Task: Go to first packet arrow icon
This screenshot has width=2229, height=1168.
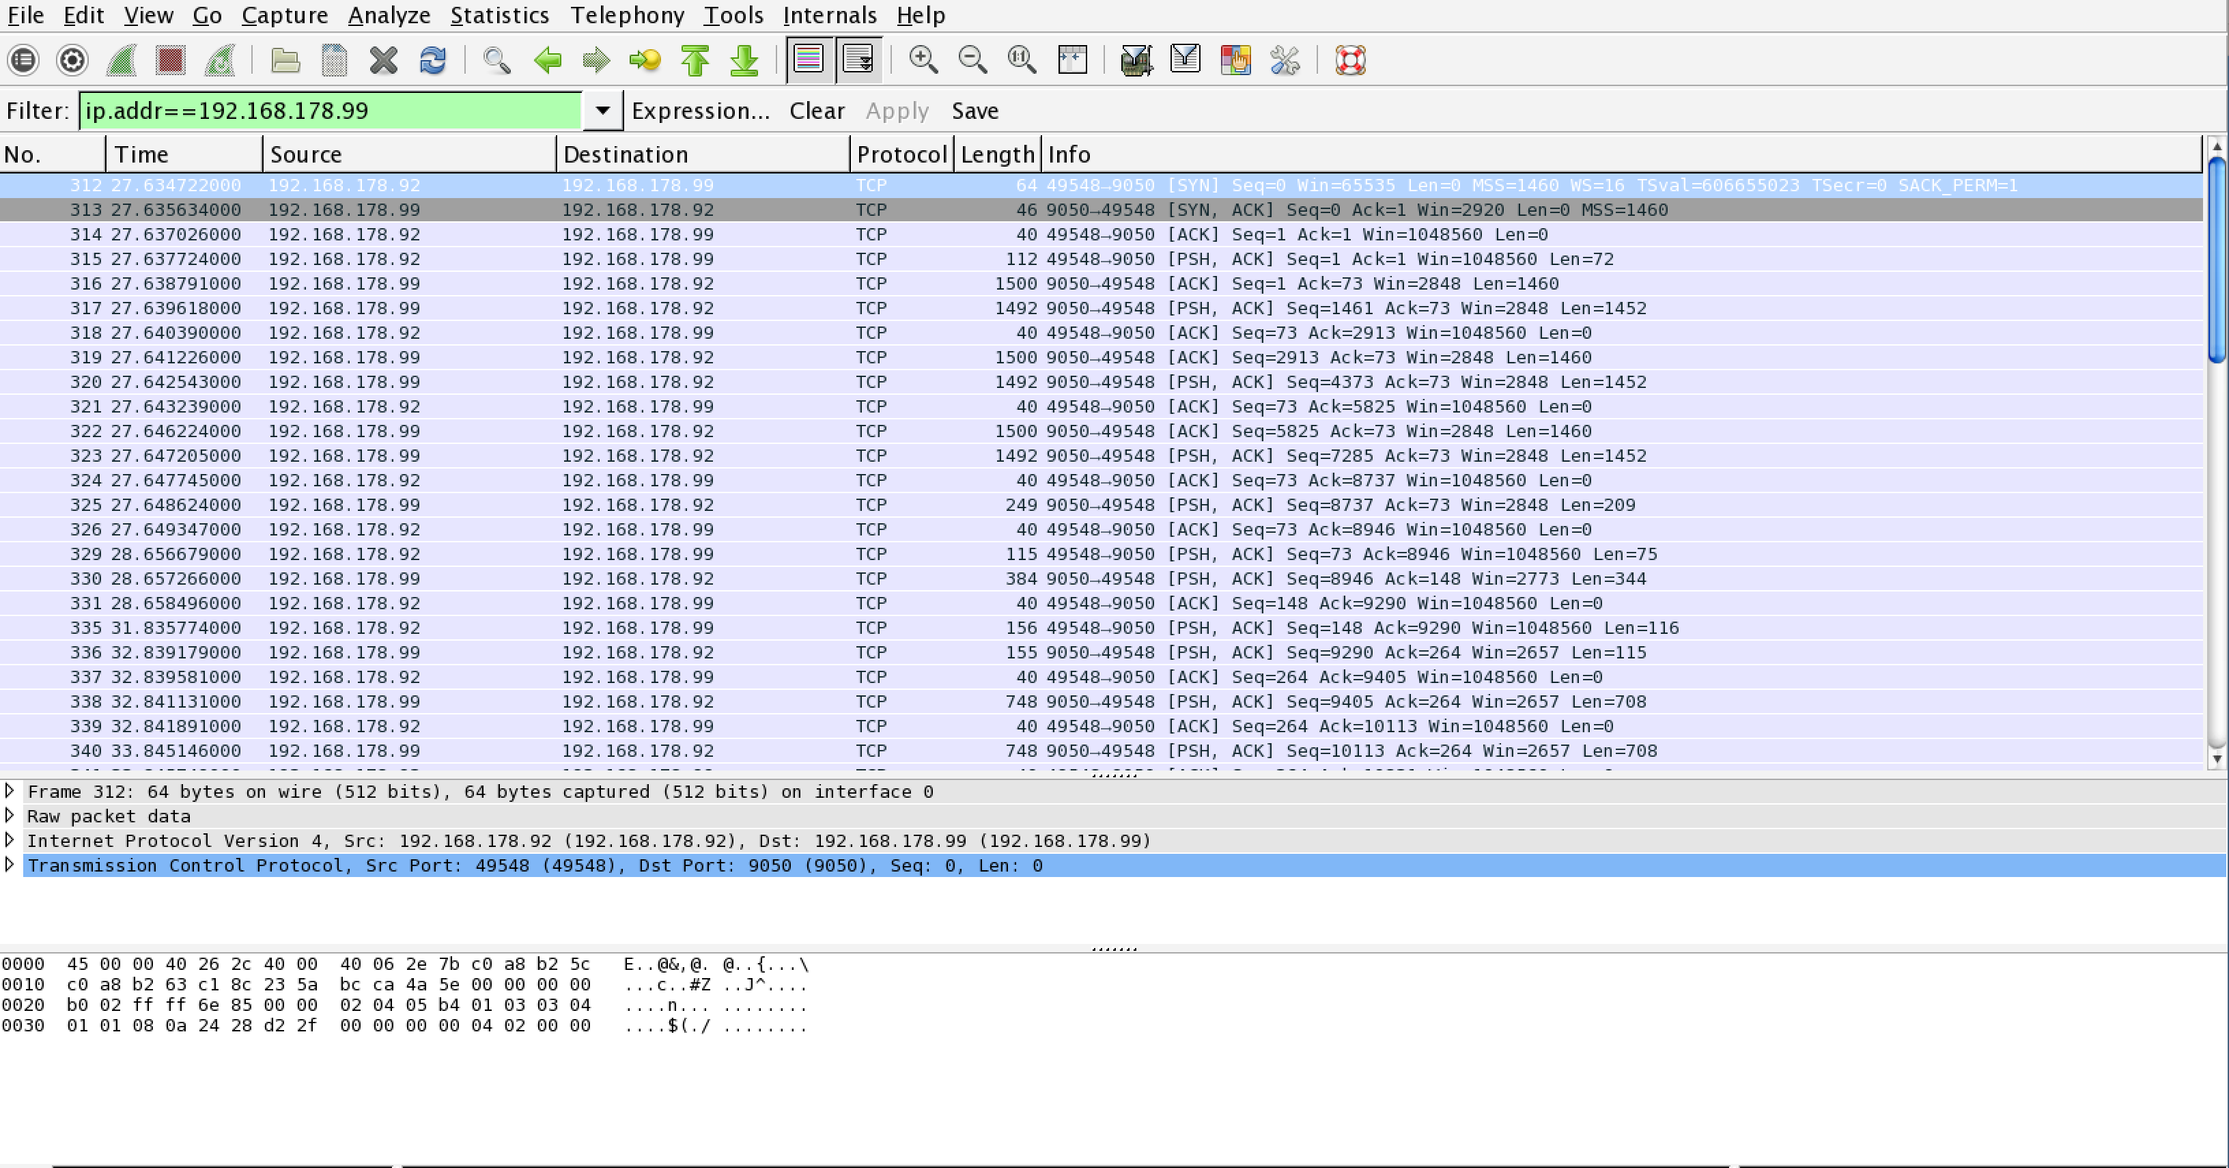Action: tap(695, 59)
